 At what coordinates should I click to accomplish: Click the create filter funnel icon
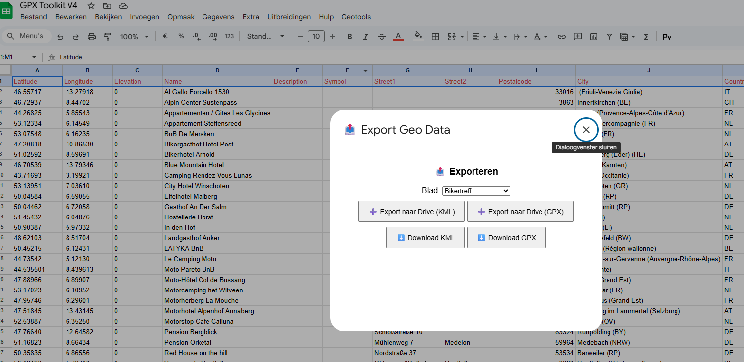(609, 37)
